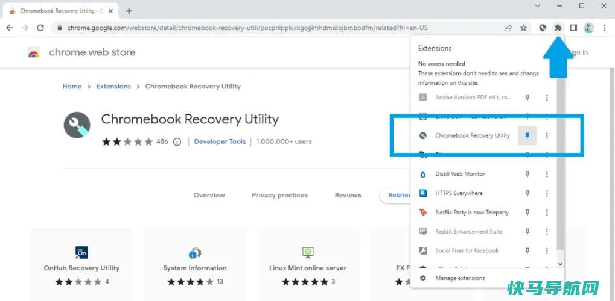Screen dimensions: 615x301
Task: Toggle the browser side panel
Action: coord(573,28)
